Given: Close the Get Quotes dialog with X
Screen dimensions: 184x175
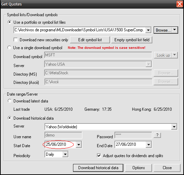Looking at the screenshot, I should 180,4.
